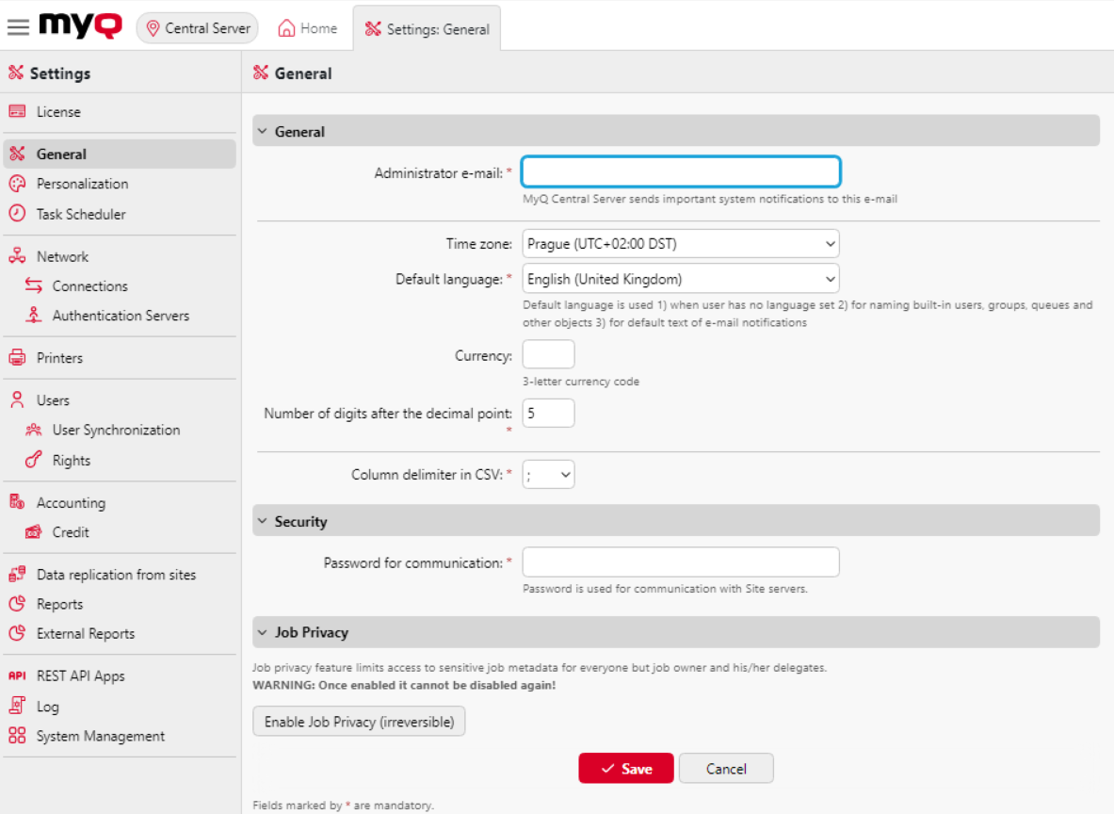This screenshot has width=1114, height=814.
Task: Click the Enable Job Privacy button
Action: (x=359, y=721)
